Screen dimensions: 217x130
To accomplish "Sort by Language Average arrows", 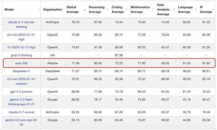I will [196, 10].
